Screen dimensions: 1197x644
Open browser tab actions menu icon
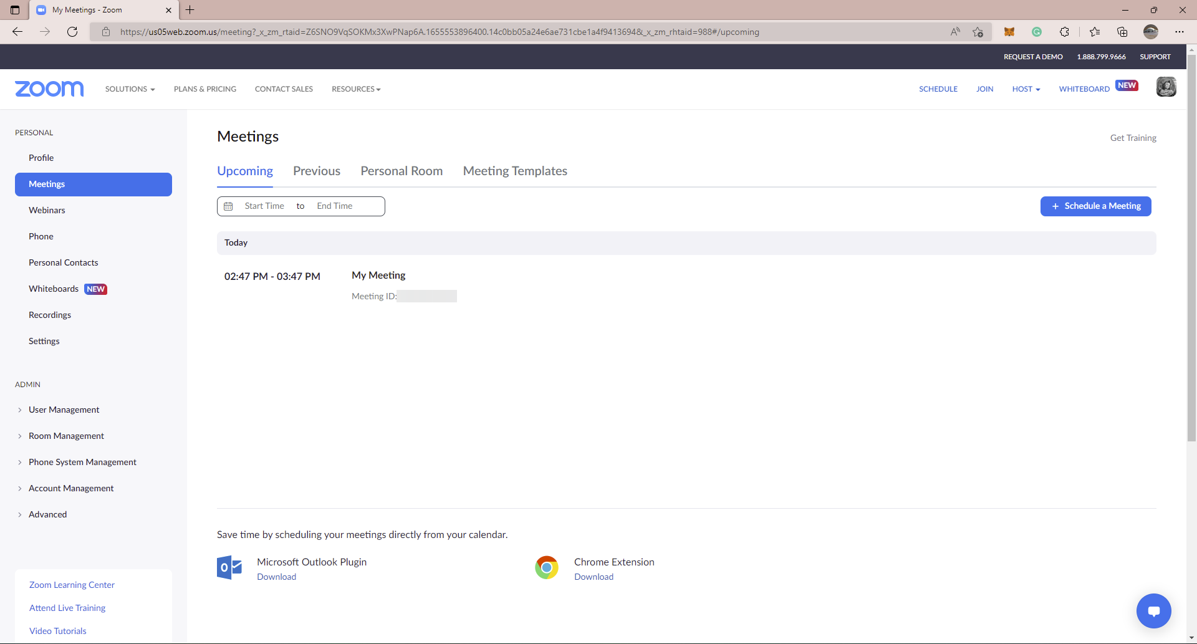[x=15, y=10]
